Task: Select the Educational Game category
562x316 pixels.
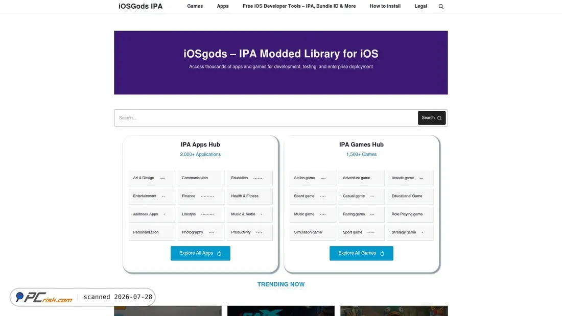Action: point(410,197)
